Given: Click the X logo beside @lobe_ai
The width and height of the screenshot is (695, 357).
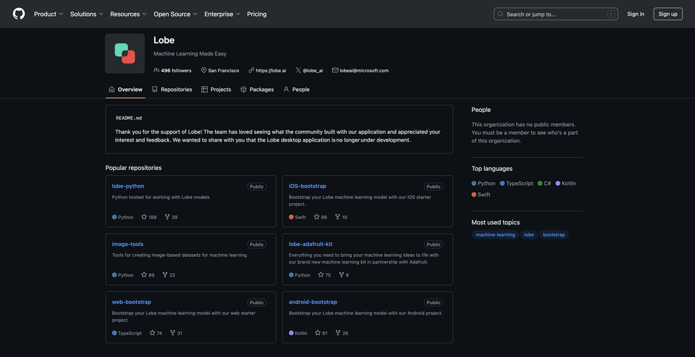Looking at the screenshot, I should 299,70.
